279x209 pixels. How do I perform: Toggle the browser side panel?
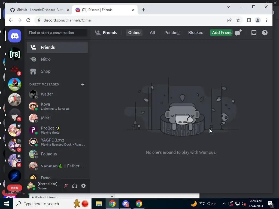point(249,20)
